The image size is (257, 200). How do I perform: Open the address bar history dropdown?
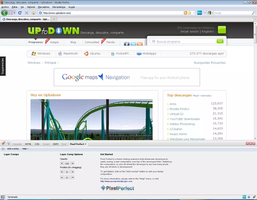[194, 13]
